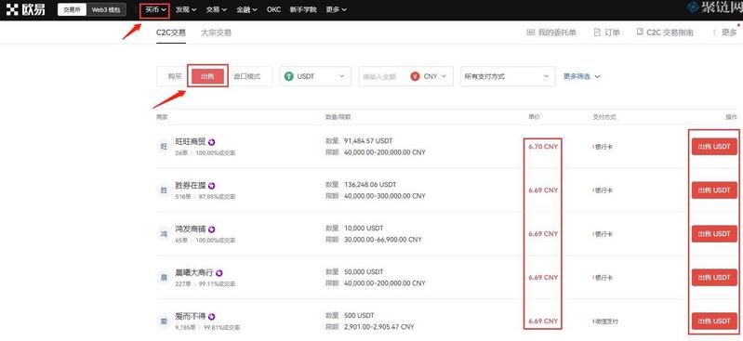
Task: Click 微信支付 payment method label
Action: (x=605, y=321)
